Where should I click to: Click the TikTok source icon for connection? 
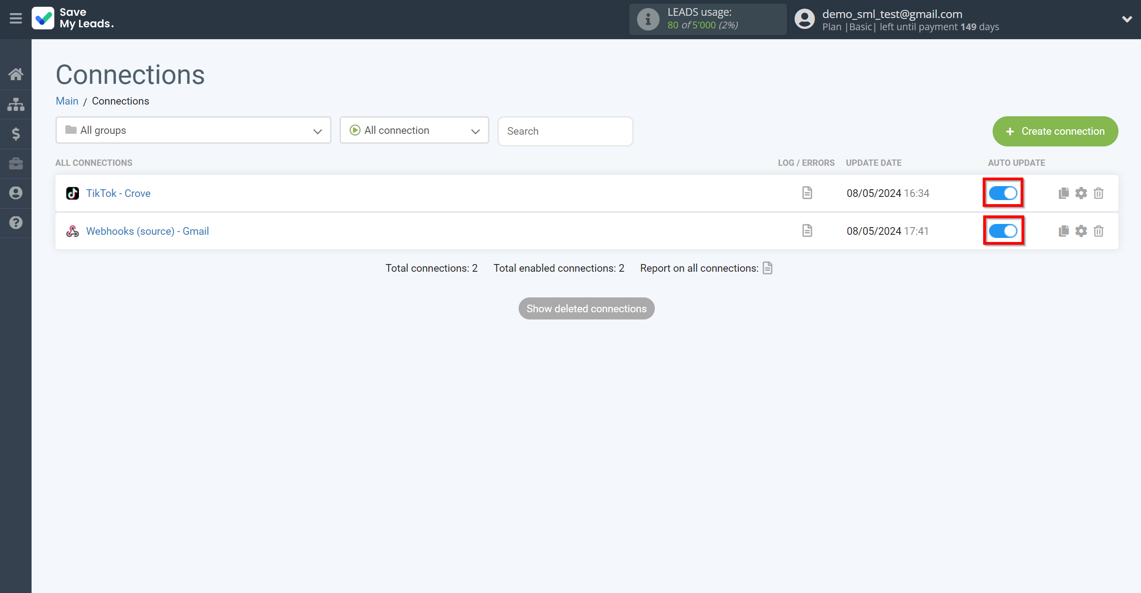coord(73,192)
